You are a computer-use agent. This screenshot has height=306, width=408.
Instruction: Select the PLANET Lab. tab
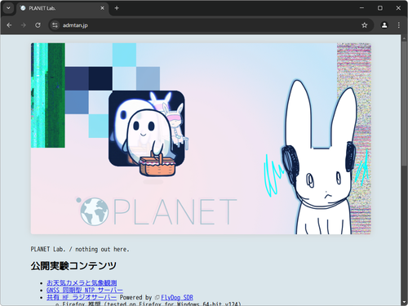63,8
